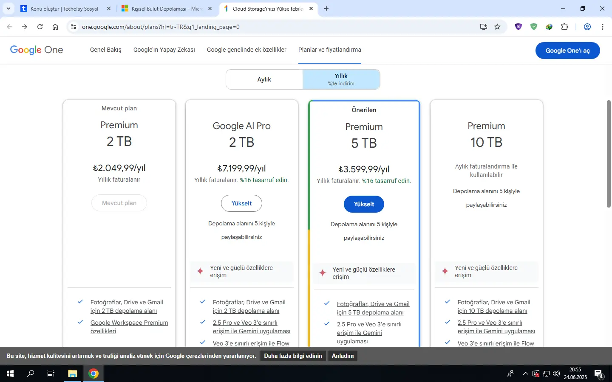This screenshot has width=612, height=382.
Task: Show hidden system tray icons
Action: [x=526, y=374]
